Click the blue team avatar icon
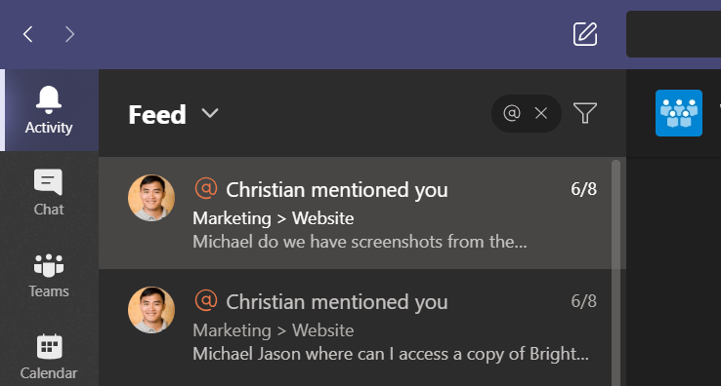Image resolution: width=721 pixels, height=386 pixels. tap(679, 113)
